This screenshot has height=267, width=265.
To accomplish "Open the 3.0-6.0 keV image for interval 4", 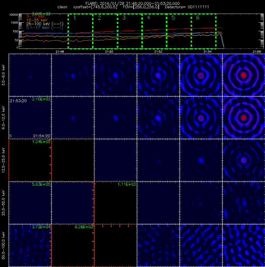I will coord(158,75).
